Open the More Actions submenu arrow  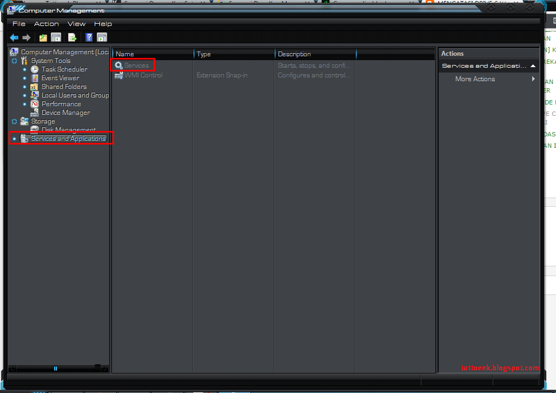pos(533,78)
